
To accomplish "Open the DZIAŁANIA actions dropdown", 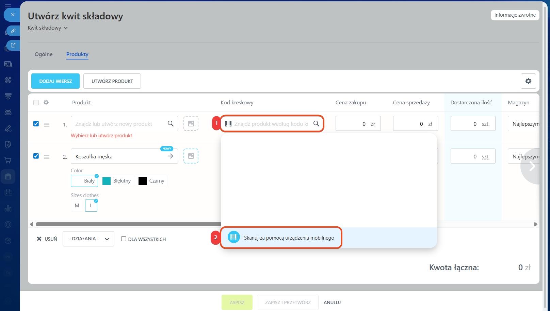I will point(88,239).
